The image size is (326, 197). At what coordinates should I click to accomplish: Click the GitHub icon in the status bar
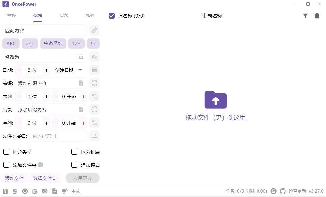[283, 191]
